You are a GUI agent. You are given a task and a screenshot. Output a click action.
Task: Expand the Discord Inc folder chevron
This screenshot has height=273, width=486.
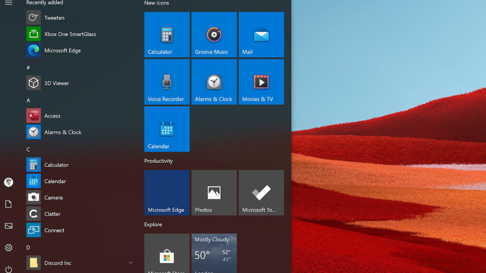pos(130,263)
